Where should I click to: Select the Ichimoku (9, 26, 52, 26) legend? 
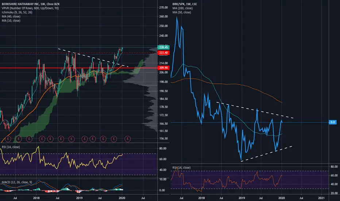click(17, 12)
